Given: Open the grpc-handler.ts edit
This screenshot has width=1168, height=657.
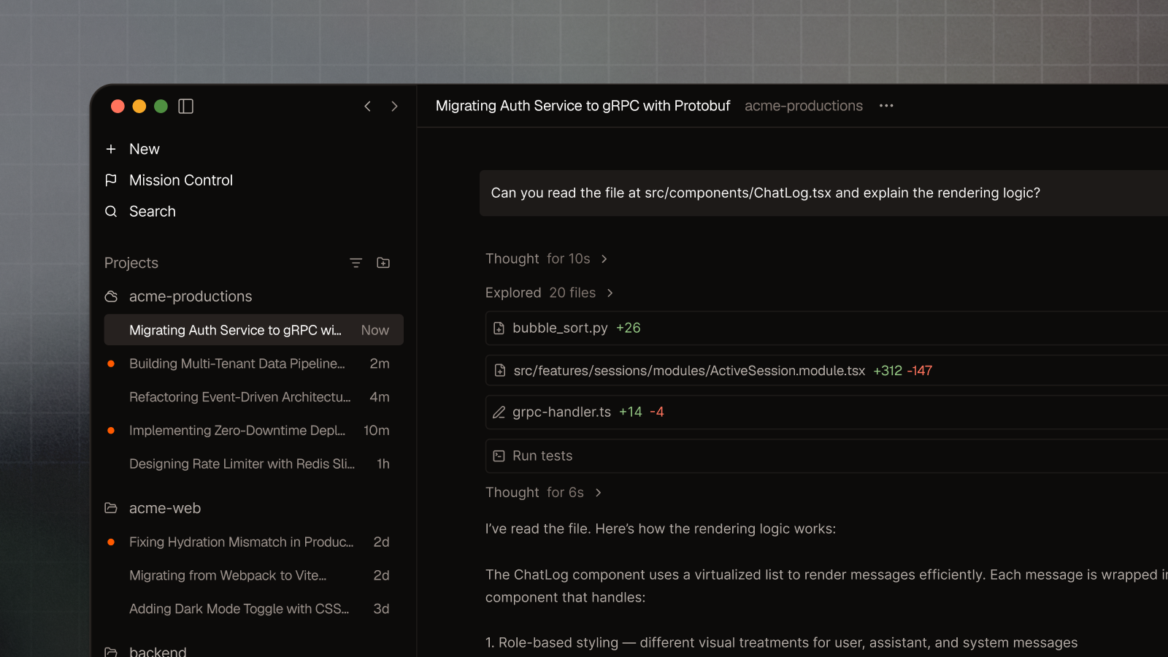Looking at the screenshot, I should point(826,412).
